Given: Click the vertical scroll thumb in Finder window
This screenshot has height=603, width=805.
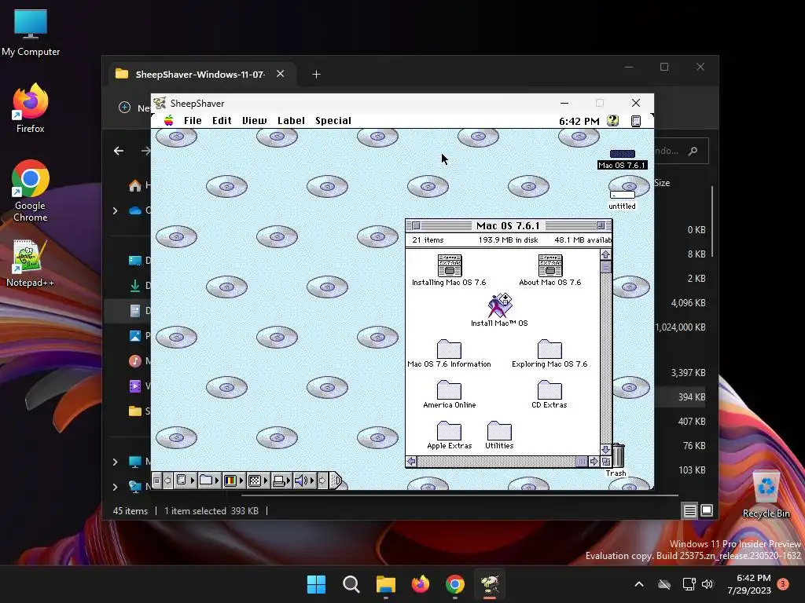Looking at the screenshot, I should point(606,267).
